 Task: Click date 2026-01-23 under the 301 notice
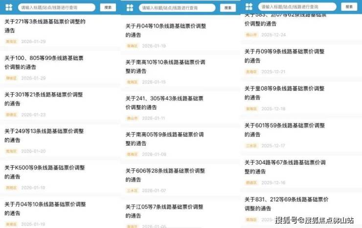click(x=33, y=115)
